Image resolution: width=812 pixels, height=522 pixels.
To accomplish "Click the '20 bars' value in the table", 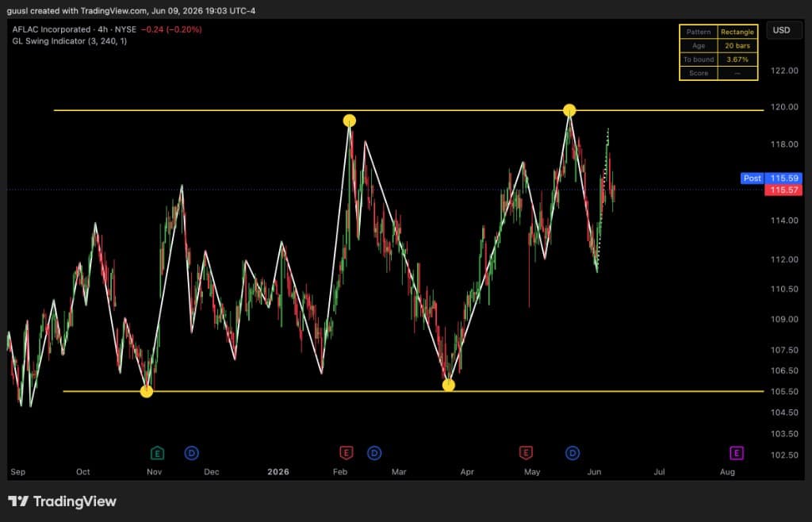I will coord(737,45).
